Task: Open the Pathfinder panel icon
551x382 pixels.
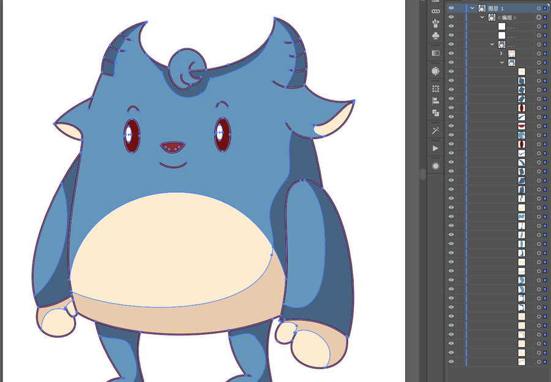Action: 435,113
